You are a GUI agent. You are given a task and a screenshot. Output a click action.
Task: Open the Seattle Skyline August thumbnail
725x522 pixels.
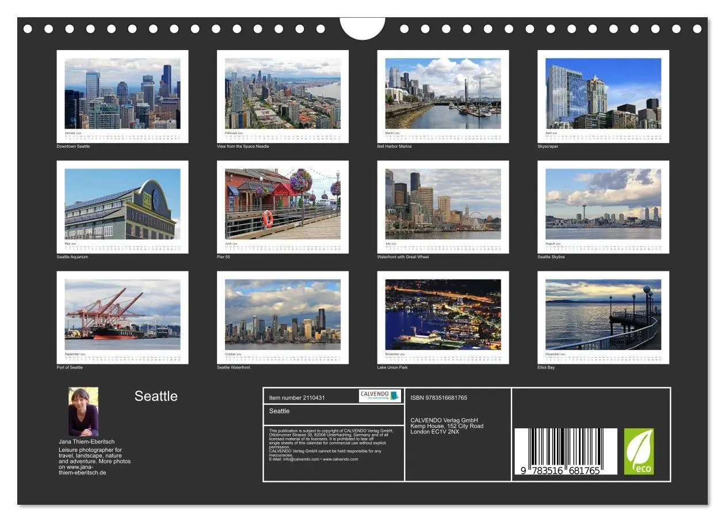tap(603, 207)
